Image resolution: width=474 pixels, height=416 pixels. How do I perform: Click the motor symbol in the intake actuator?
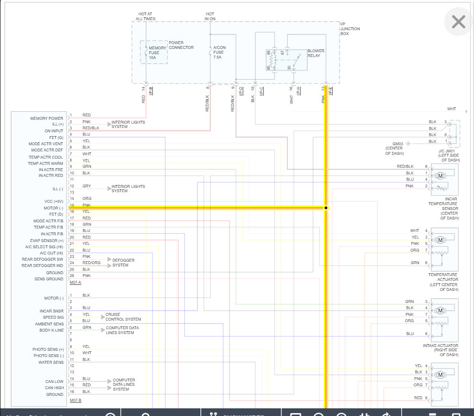440,311
